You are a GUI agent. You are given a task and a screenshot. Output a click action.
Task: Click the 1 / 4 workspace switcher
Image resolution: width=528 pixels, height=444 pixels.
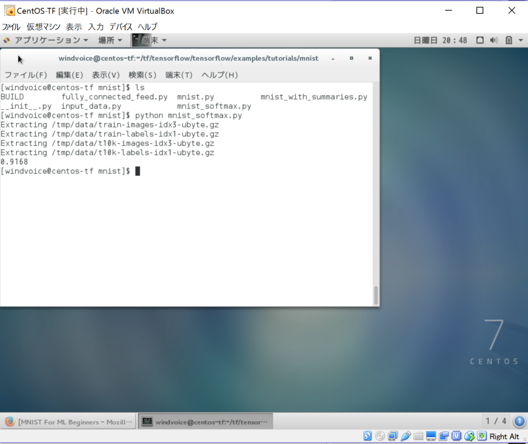click(496, 421)
